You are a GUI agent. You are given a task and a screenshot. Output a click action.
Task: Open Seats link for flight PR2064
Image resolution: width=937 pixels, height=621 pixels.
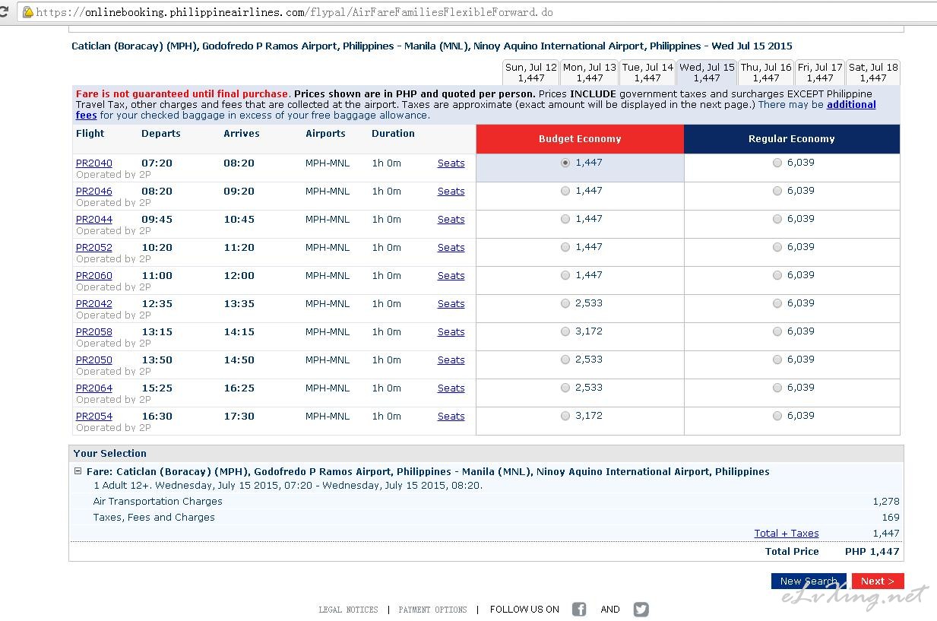pyautogui.click(x=451, y=388)
